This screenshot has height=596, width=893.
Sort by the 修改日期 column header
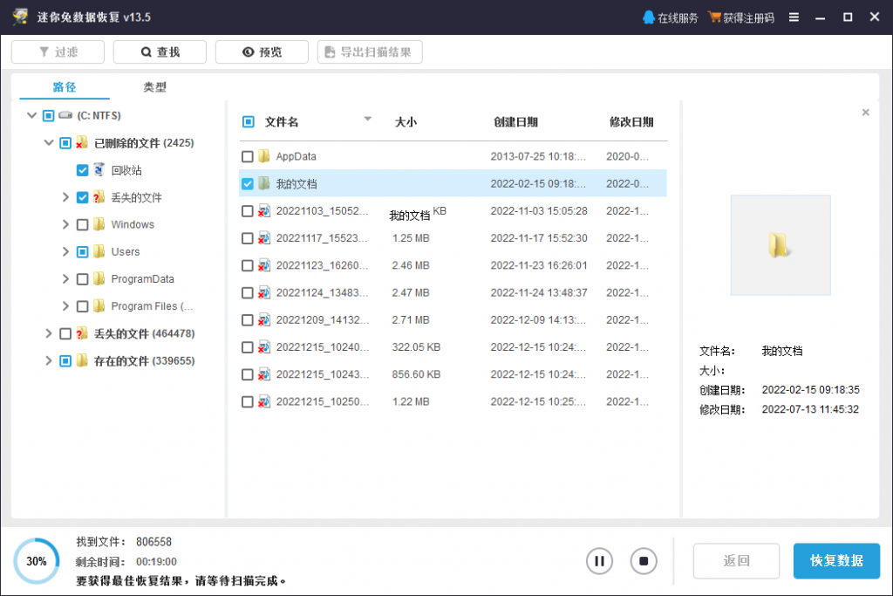pos(631,122)
